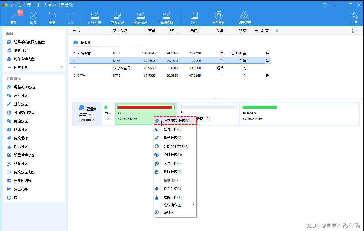Click the 撤销 undo icon
Viewport: 364px width, 231px height.
[52, 18]
